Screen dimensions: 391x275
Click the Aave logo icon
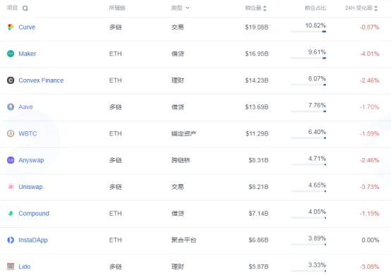[x=11, y=107]
